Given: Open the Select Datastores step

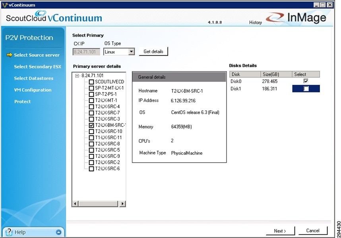Looking at the screenshot, I should tap(34, 78).
